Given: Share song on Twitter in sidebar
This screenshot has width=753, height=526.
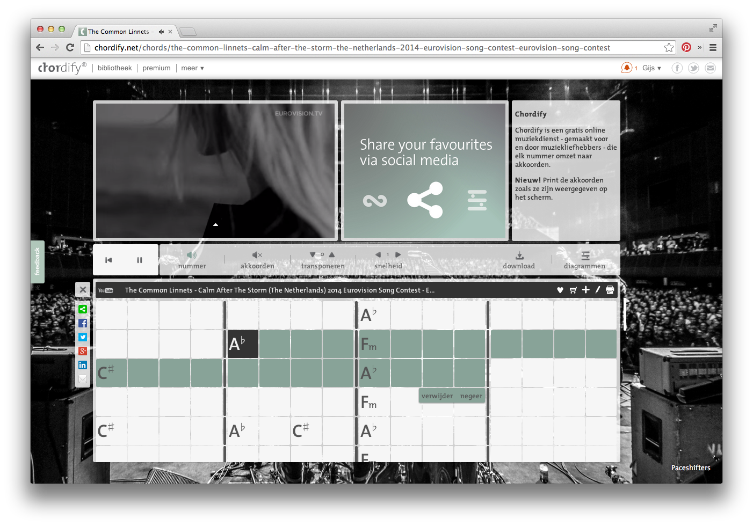Looking at the screenshot, I should (83, 337).
